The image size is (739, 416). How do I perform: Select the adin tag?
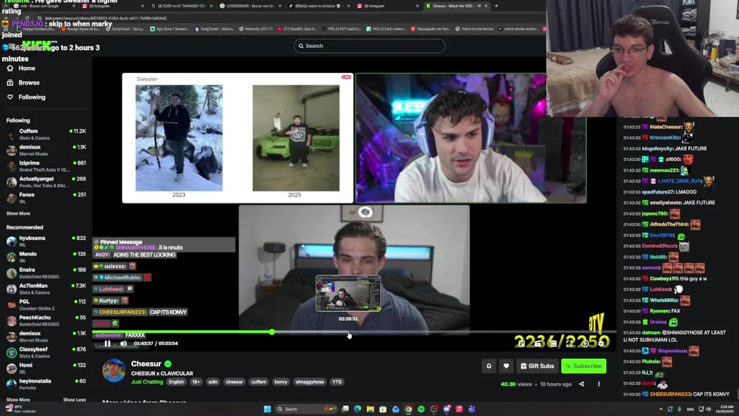[213, 382]
